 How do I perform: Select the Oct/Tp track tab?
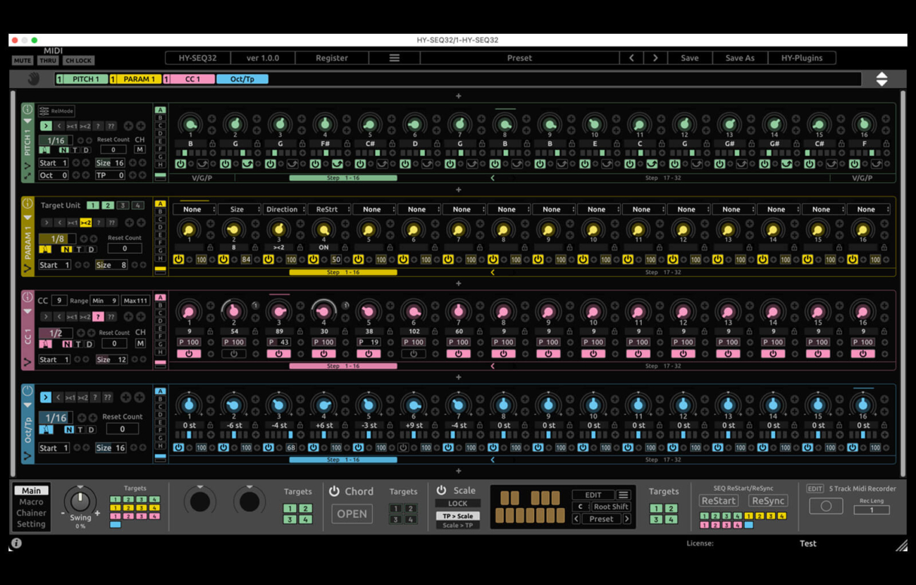242,80
